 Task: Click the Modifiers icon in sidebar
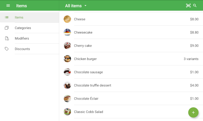pyautogui.click(x=7, y=39)
